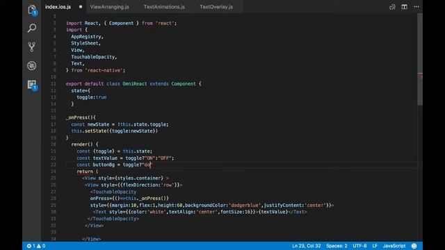Open changes or preview from the editor title bar

point(392,7)
